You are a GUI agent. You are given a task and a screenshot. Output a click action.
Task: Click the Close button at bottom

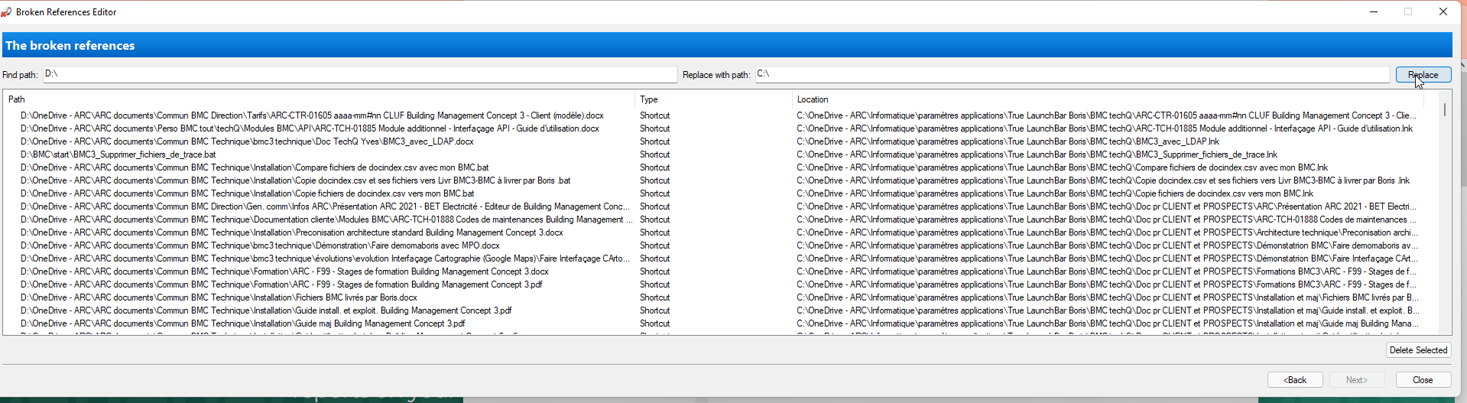click(1423, 380)
